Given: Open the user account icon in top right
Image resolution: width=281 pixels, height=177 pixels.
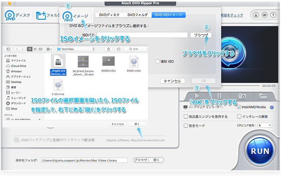Looking at the screenshot, I should [x=256, y=15].
